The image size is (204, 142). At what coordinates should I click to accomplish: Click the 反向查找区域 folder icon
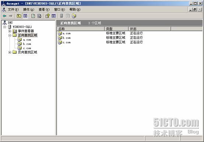click(x=14, y=52)
